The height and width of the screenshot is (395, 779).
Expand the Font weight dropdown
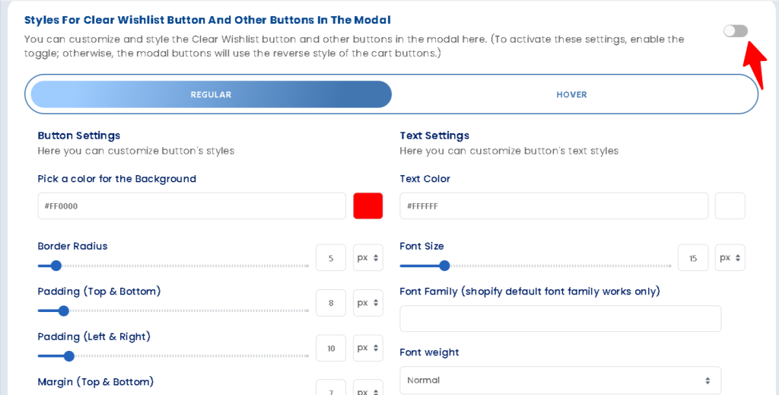tap(560, 381)
